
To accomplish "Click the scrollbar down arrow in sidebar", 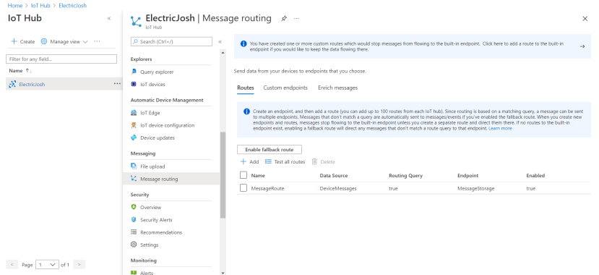I will tap(223, 273).
